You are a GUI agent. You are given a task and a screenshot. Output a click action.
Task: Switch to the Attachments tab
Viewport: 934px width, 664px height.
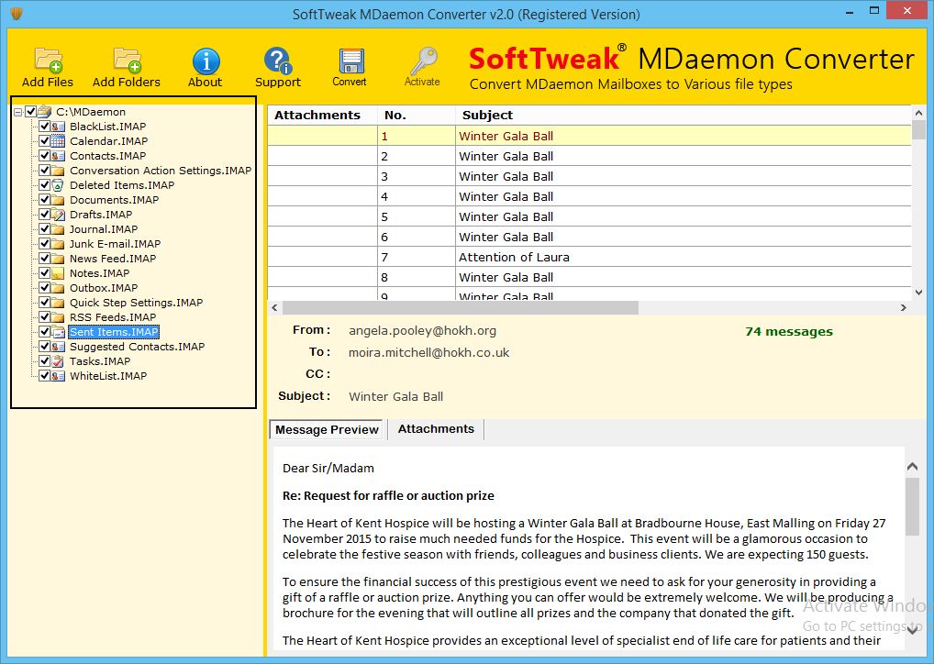436,429
